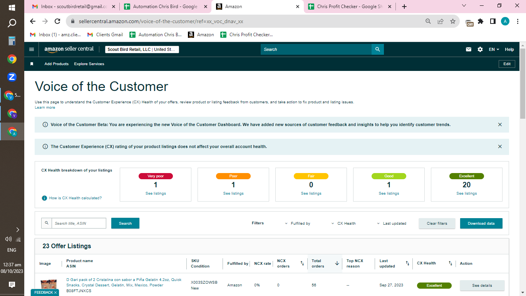This screenshot has width=526, height=296.
Task: Open the Chrome profile avatar A
Action: 505,21
